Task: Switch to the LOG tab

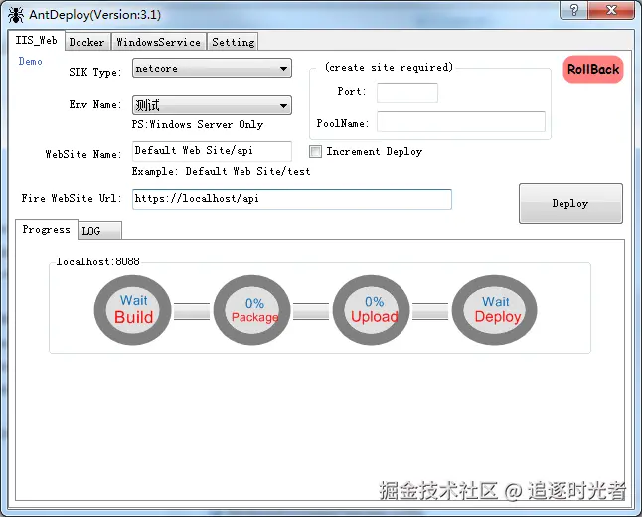Action: click(99, 231)
